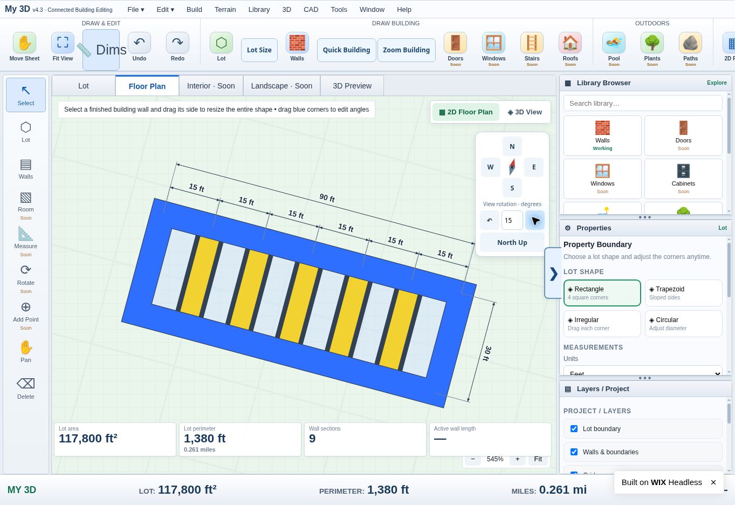Viewport: 735px width, 505px height.
Task: Switch to the Lot tab
Action: click(84, 86)
